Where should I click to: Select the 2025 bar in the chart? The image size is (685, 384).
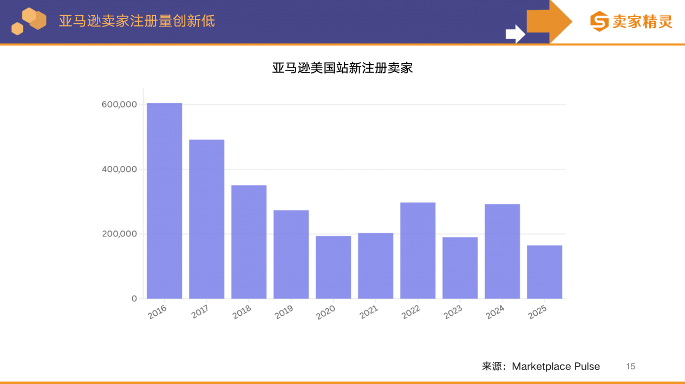[545, 270]
